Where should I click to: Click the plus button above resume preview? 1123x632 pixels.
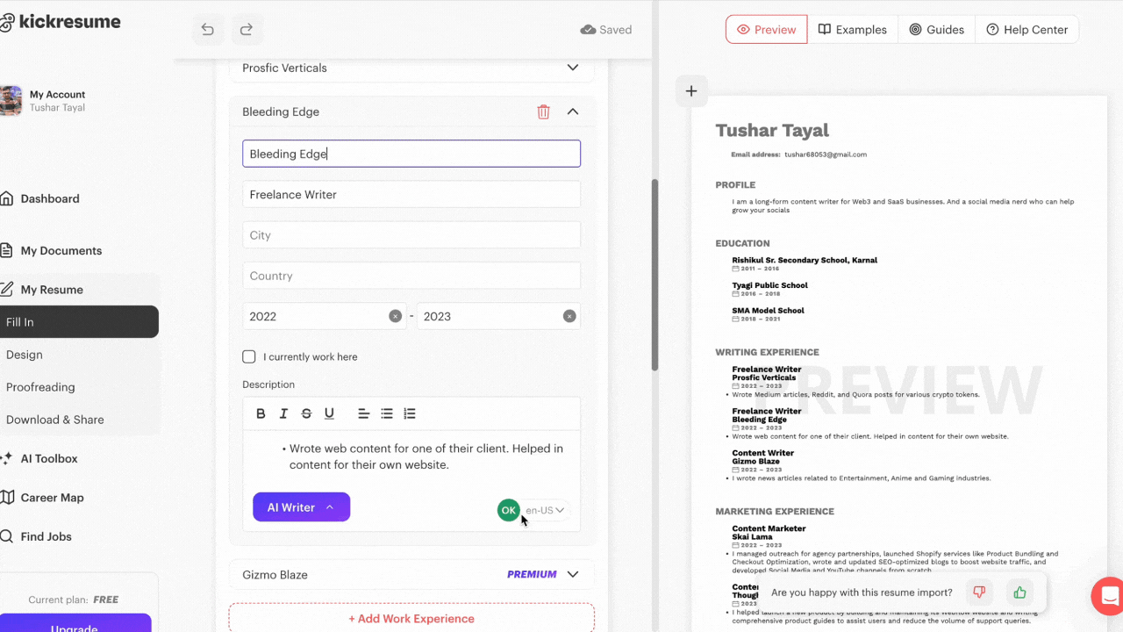point(691,91)
